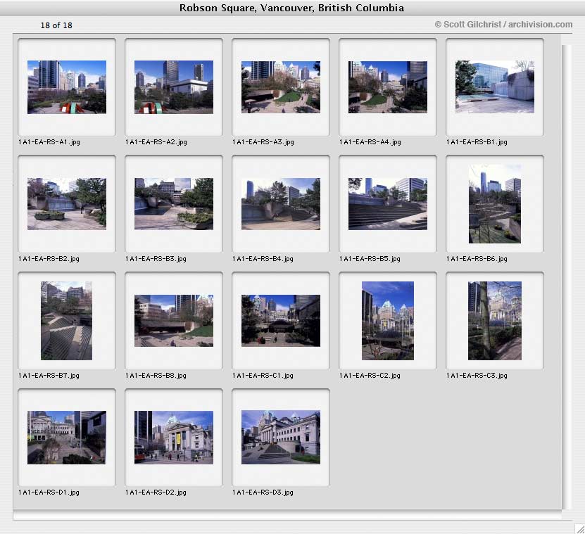The height and width of the screenshot is (534, 585).
Task: Select the 1A1-EA-RS-B5.jpg stairs image
Action: click(388, 203)
